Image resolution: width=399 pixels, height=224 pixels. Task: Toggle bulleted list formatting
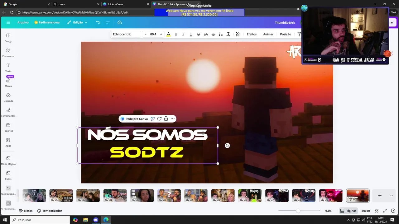tap(221, 34)
